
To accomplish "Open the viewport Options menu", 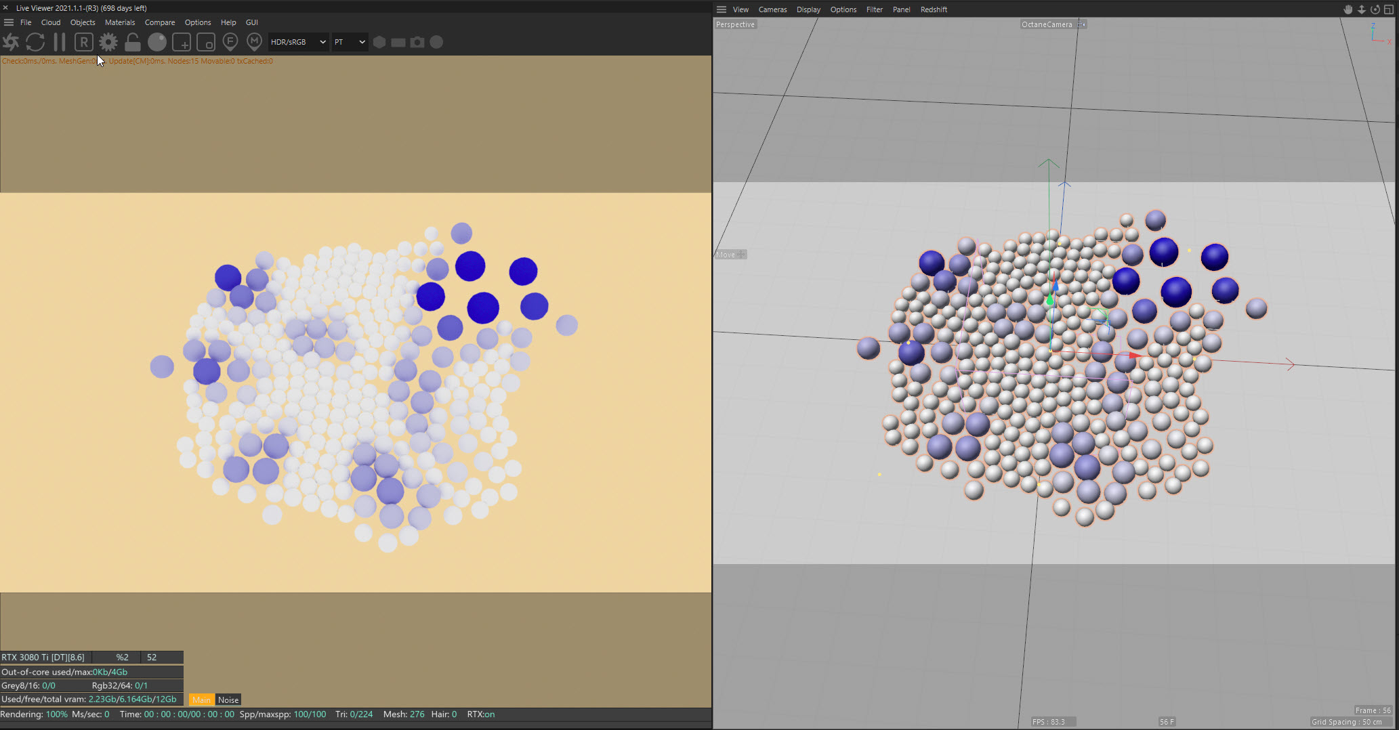I will [843, 9].
